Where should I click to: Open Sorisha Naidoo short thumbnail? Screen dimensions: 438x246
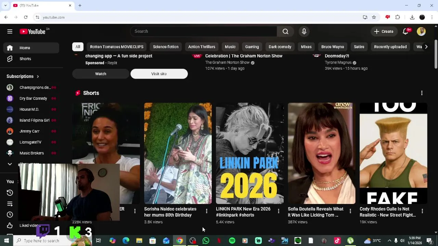tap(178, 153)
